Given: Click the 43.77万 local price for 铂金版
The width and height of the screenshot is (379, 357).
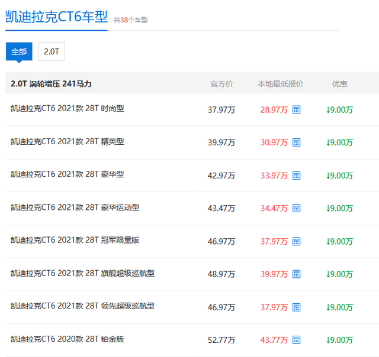Looking at the screenshot, I should (x=274, y=340).
